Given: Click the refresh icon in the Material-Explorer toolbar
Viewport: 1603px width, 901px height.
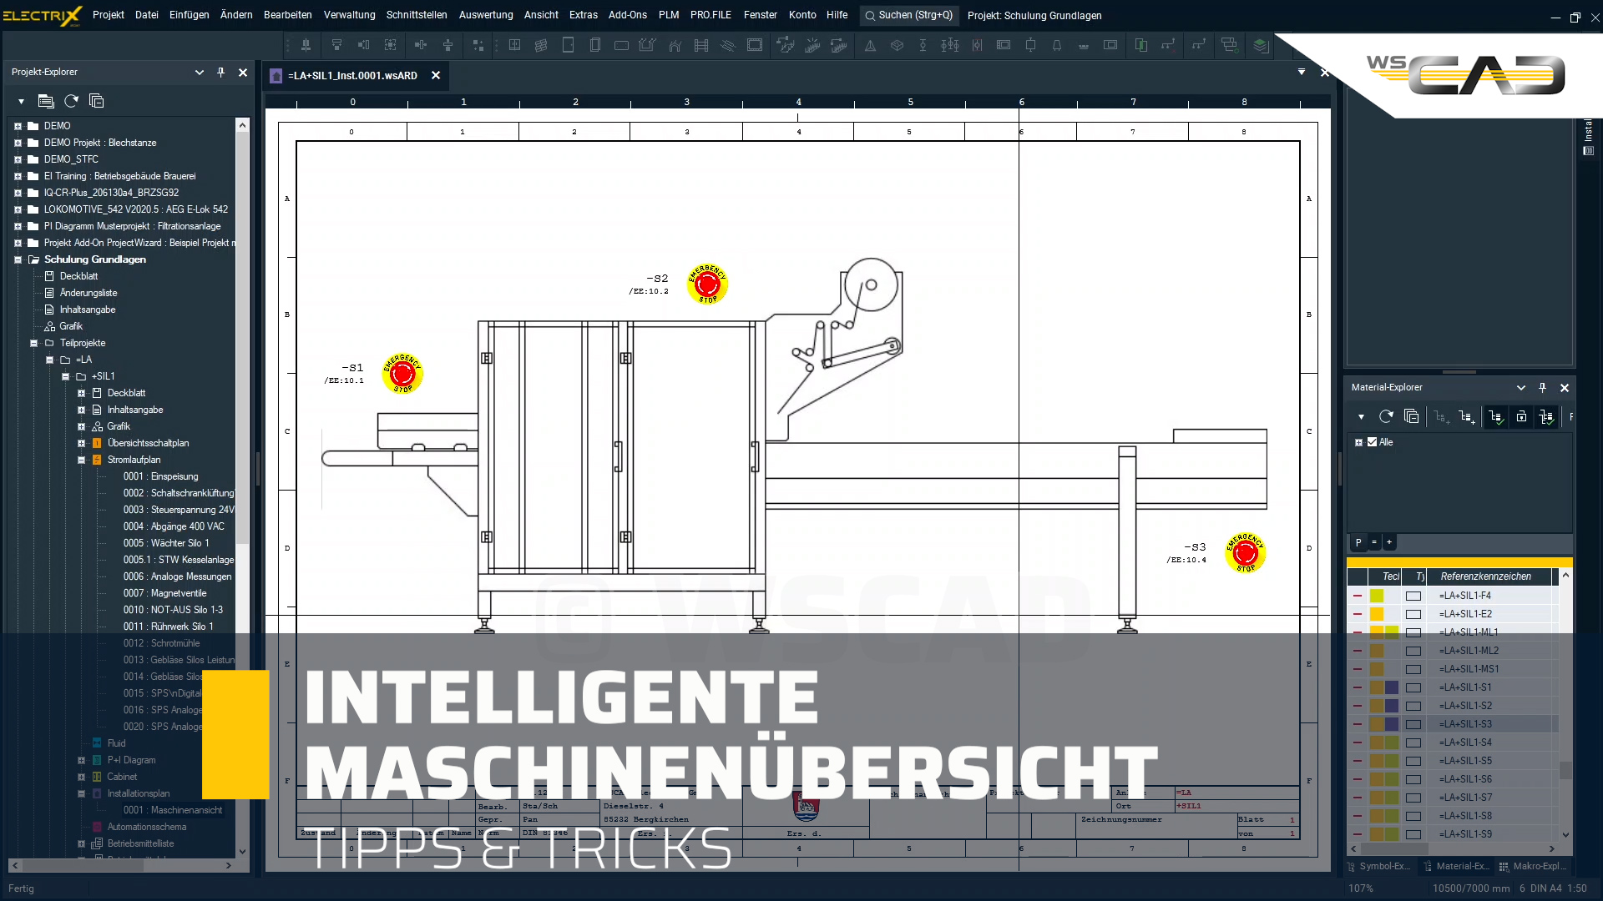Looking at the screenshot, I should pyautogui.click(x=1387, y=417).
